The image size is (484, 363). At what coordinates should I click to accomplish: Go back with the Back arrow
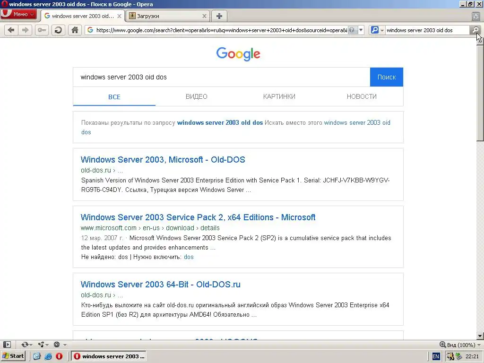coord(11,30)
